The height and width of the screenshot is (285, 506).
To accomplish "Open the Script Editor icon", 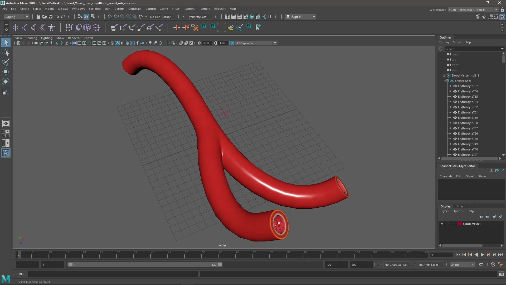I will [x=501, y=274].
